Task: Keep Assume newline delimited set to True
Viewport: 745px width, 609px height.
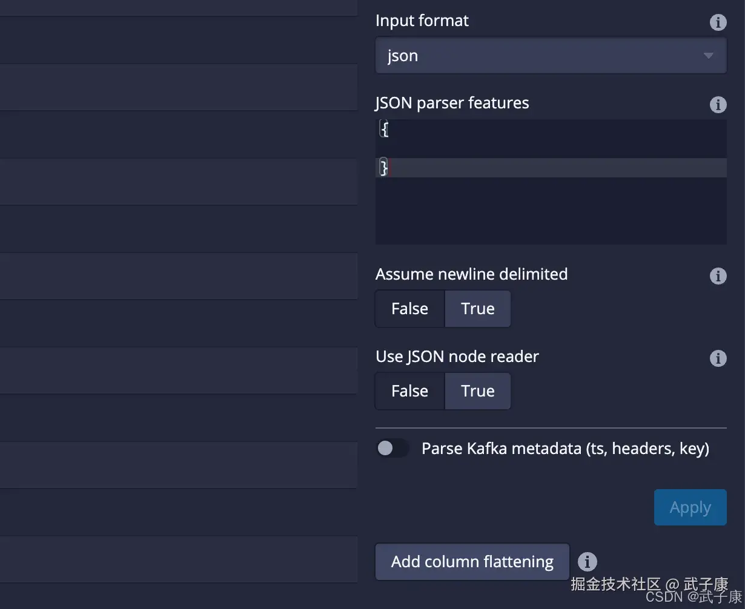Action: pyautogui.click(x=478, y=309)
